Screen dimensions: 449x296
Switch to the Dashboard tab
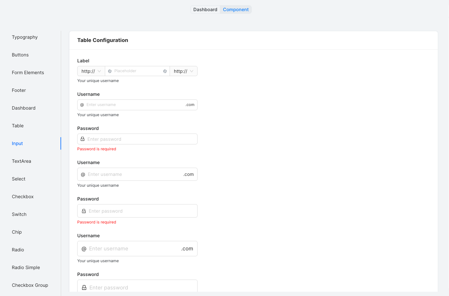(205, 10)
